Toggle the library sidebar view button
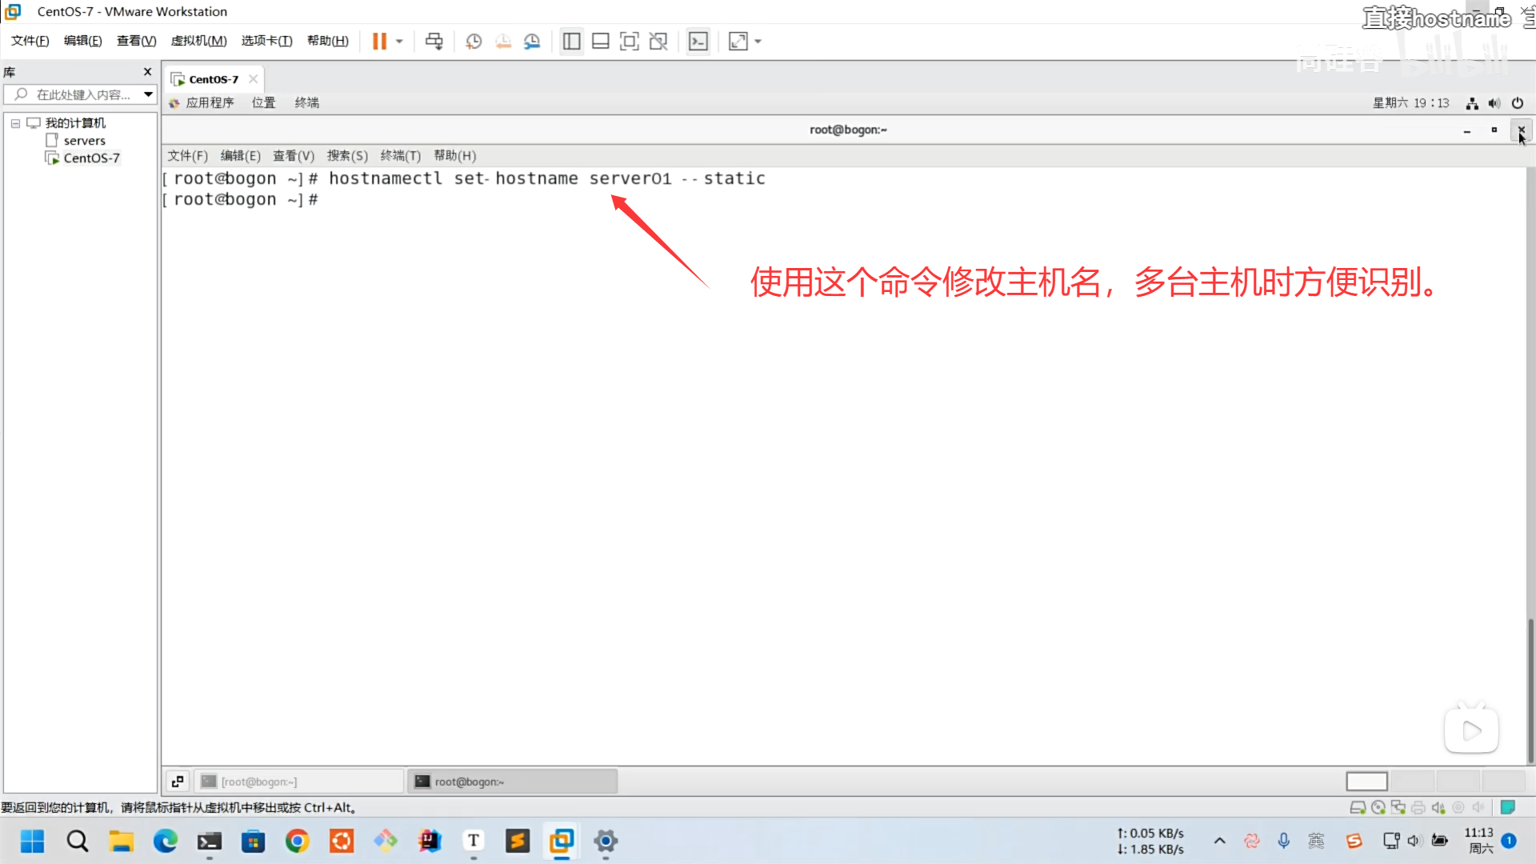Viewport: 1536px width, 864px height. [x=571, y=41]
